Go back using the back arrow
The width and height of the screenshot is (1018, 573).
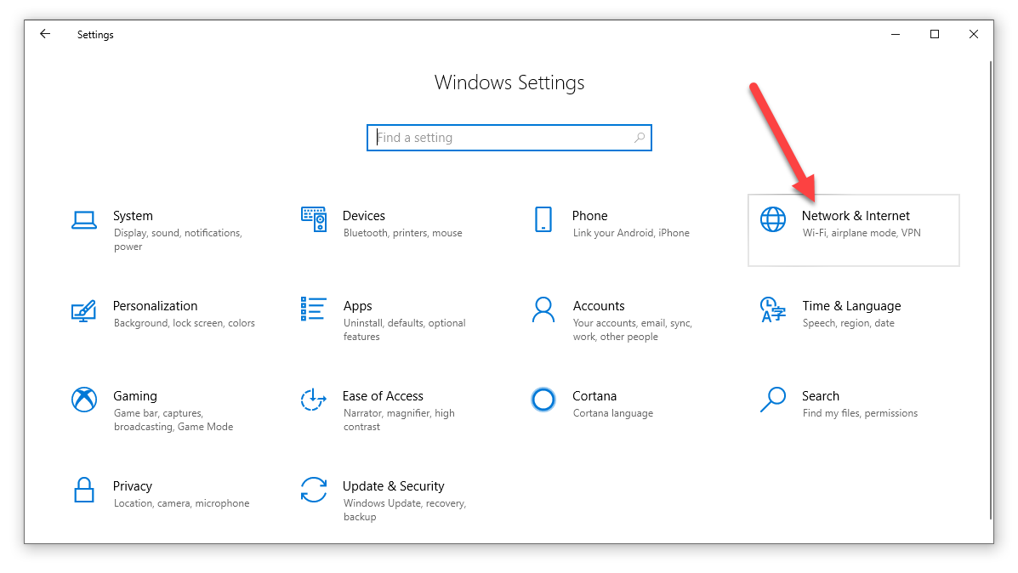[45, 34]
